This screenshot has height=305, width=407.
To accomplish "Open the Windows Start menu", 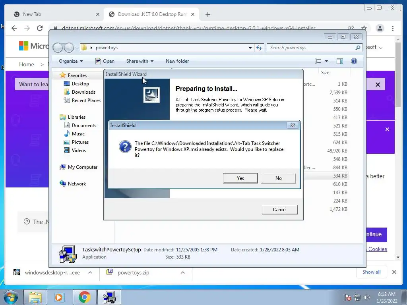I will [11, 297].
